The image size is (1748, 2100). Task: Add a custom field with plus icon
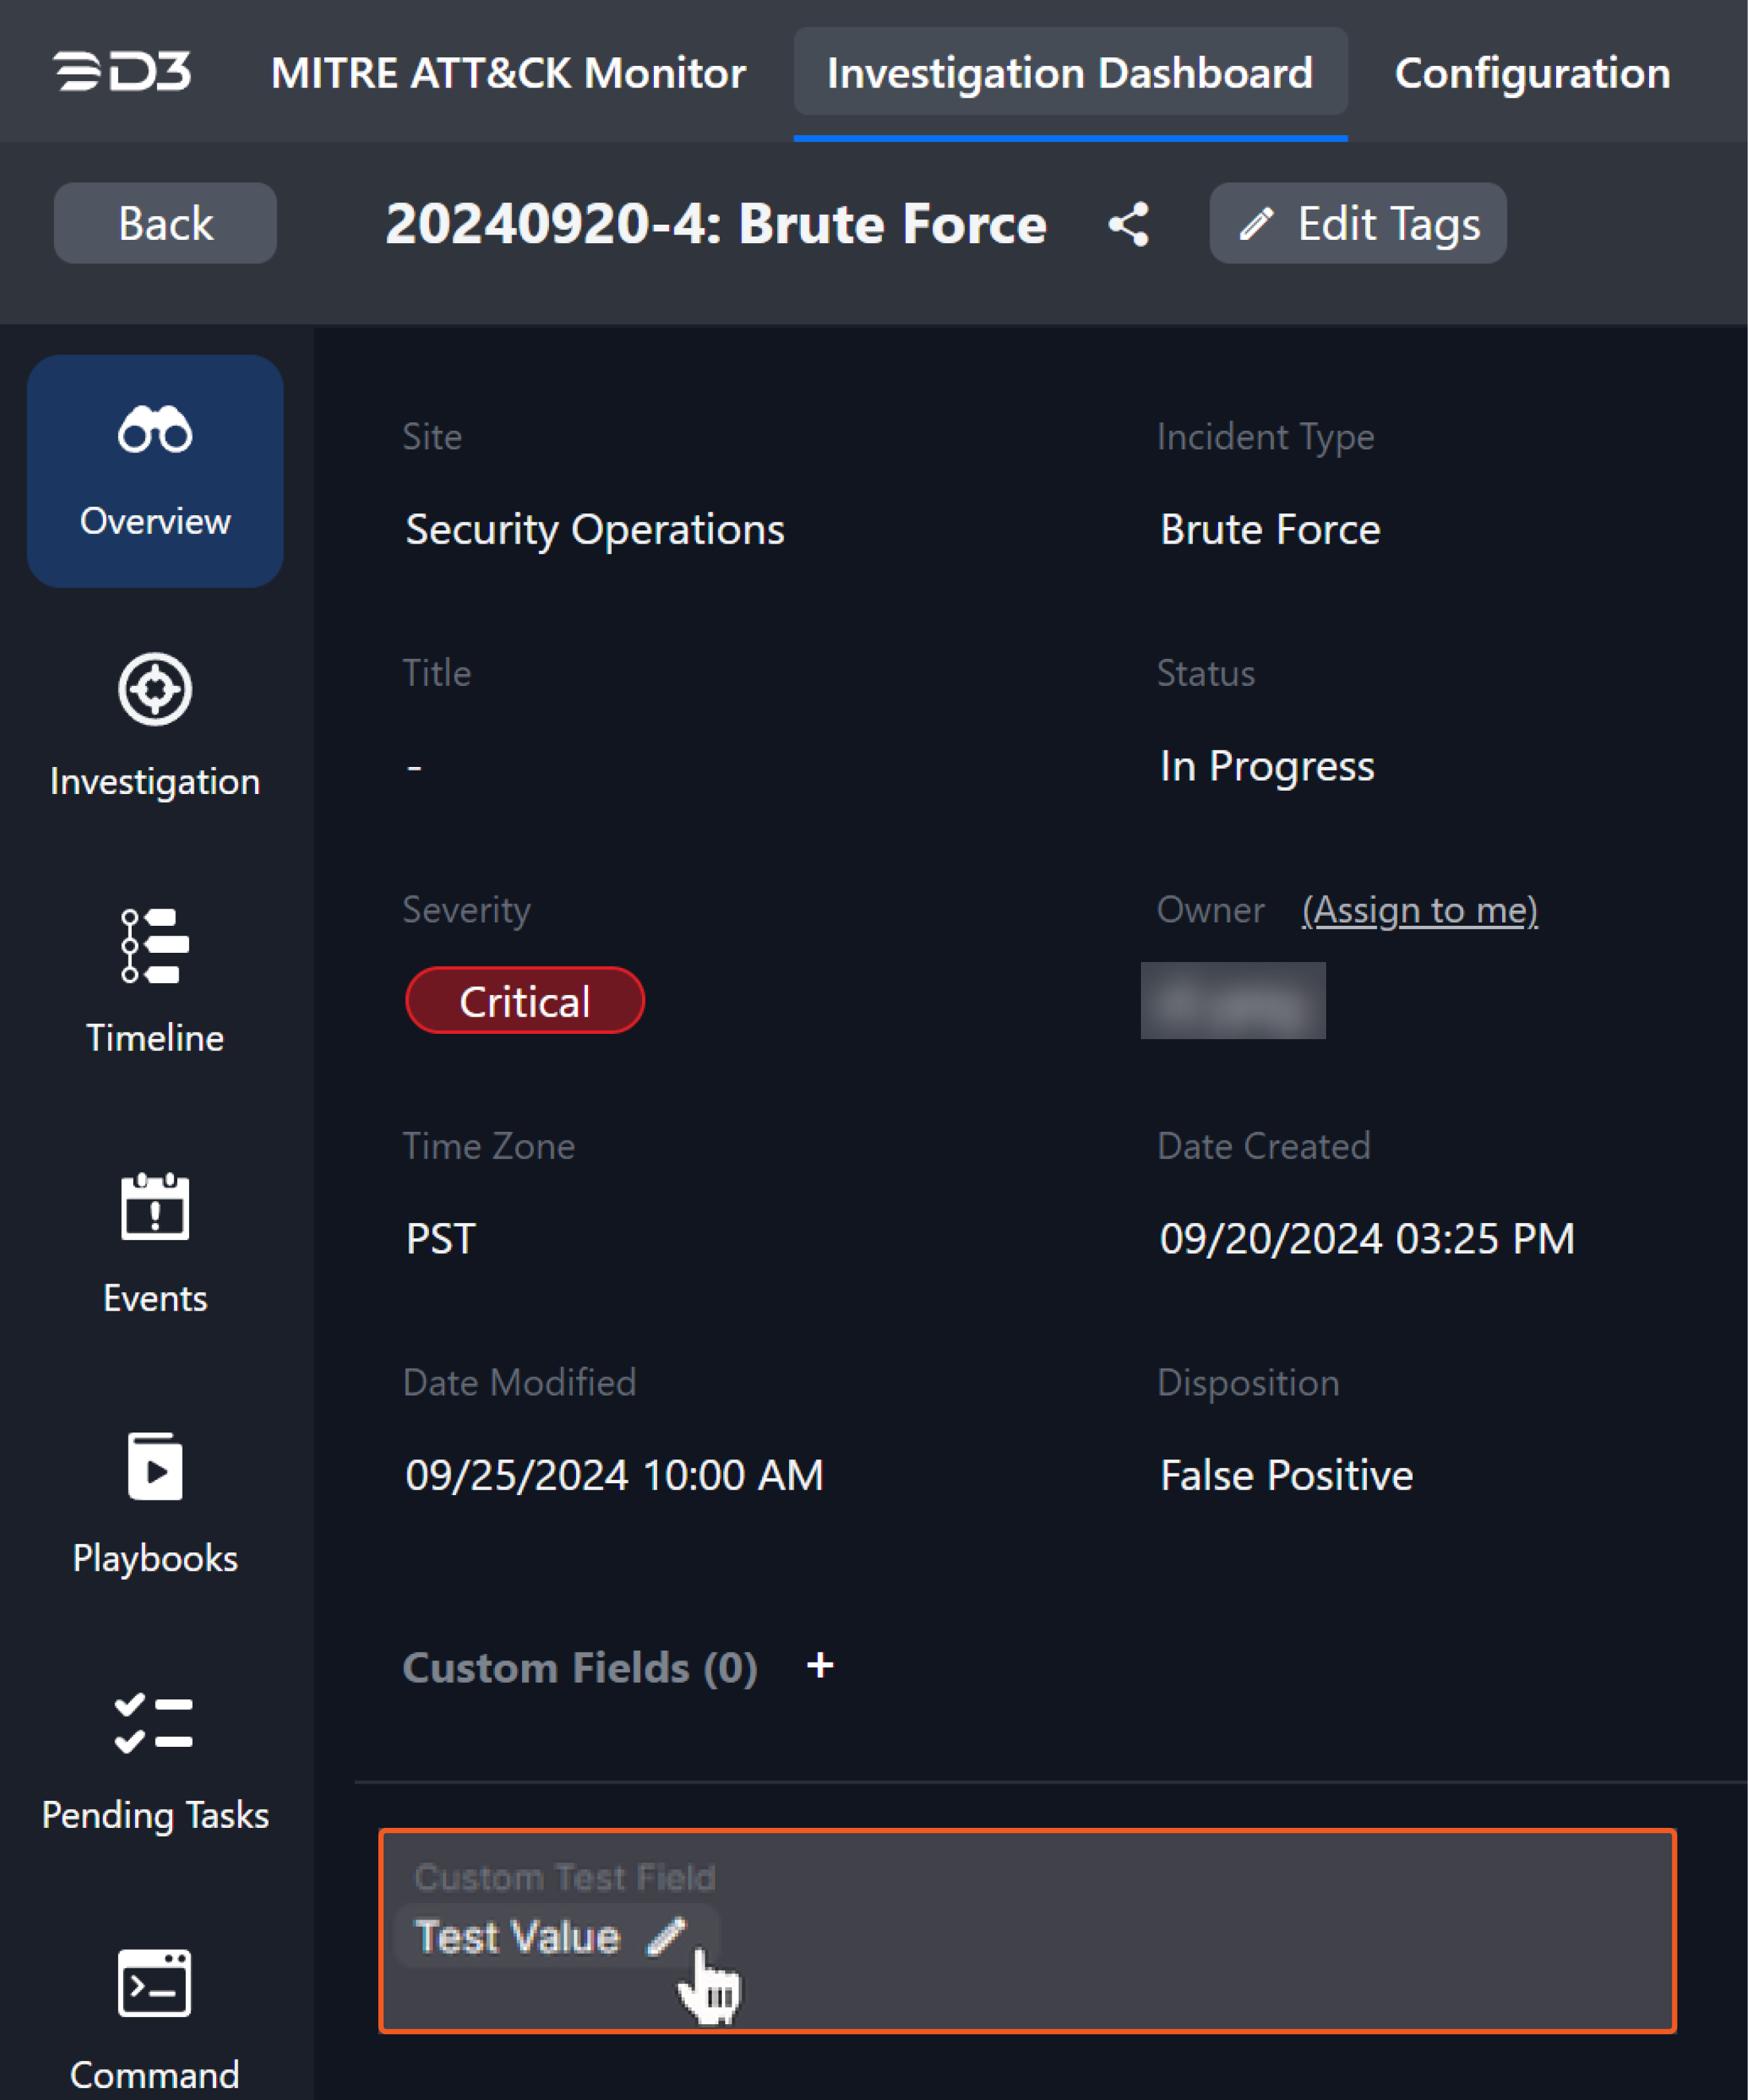pos(819,1666)
